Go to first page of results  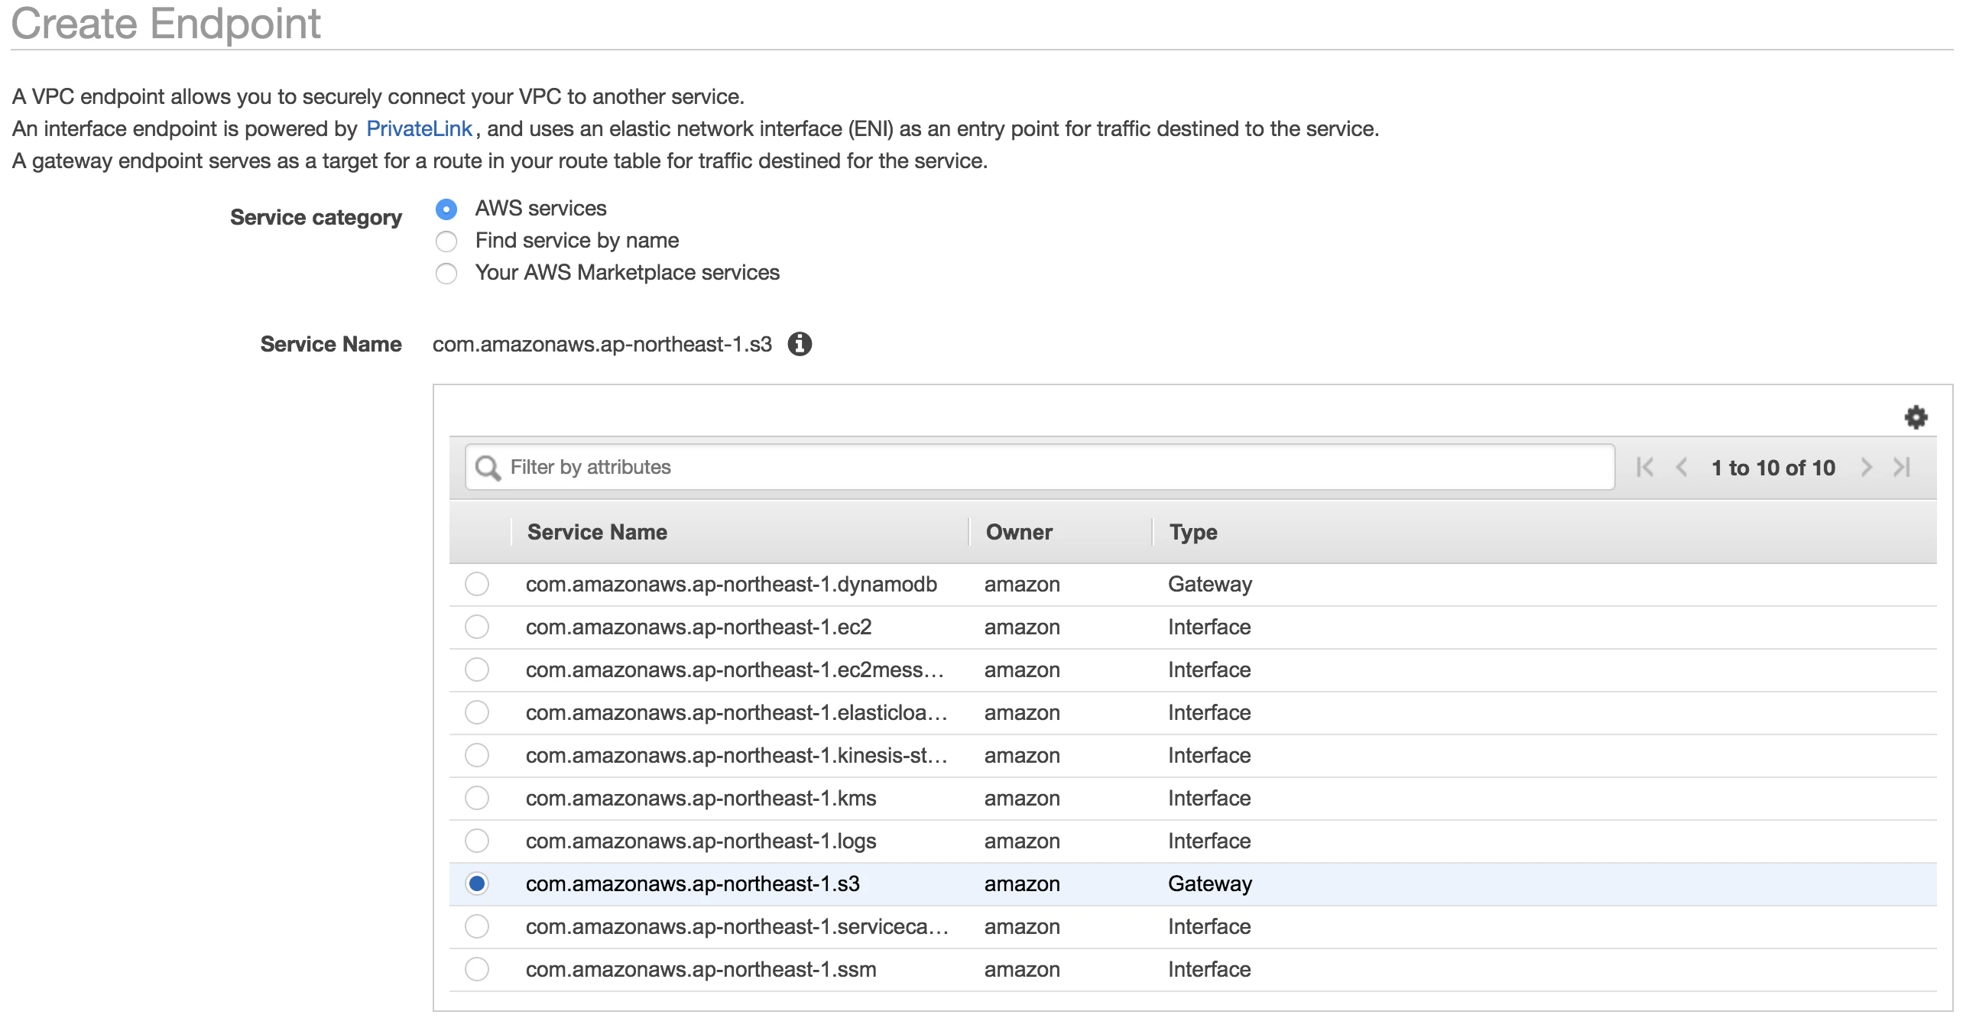tap(1645, 467)
